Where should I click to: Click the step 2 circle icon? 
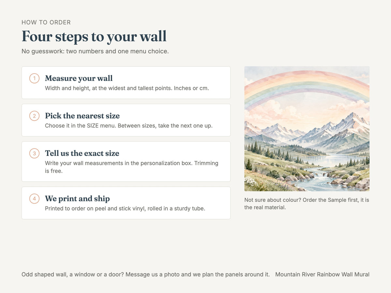coord(34,116)
